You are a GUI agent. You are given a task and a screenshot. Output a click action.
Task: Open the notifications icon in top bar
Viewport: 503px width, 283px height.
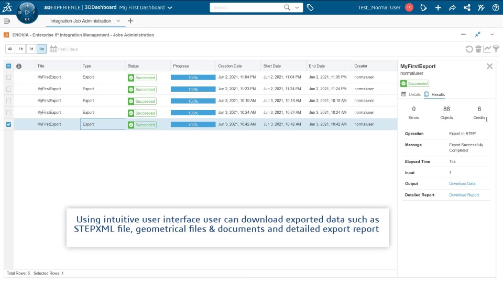pos(423,7)
